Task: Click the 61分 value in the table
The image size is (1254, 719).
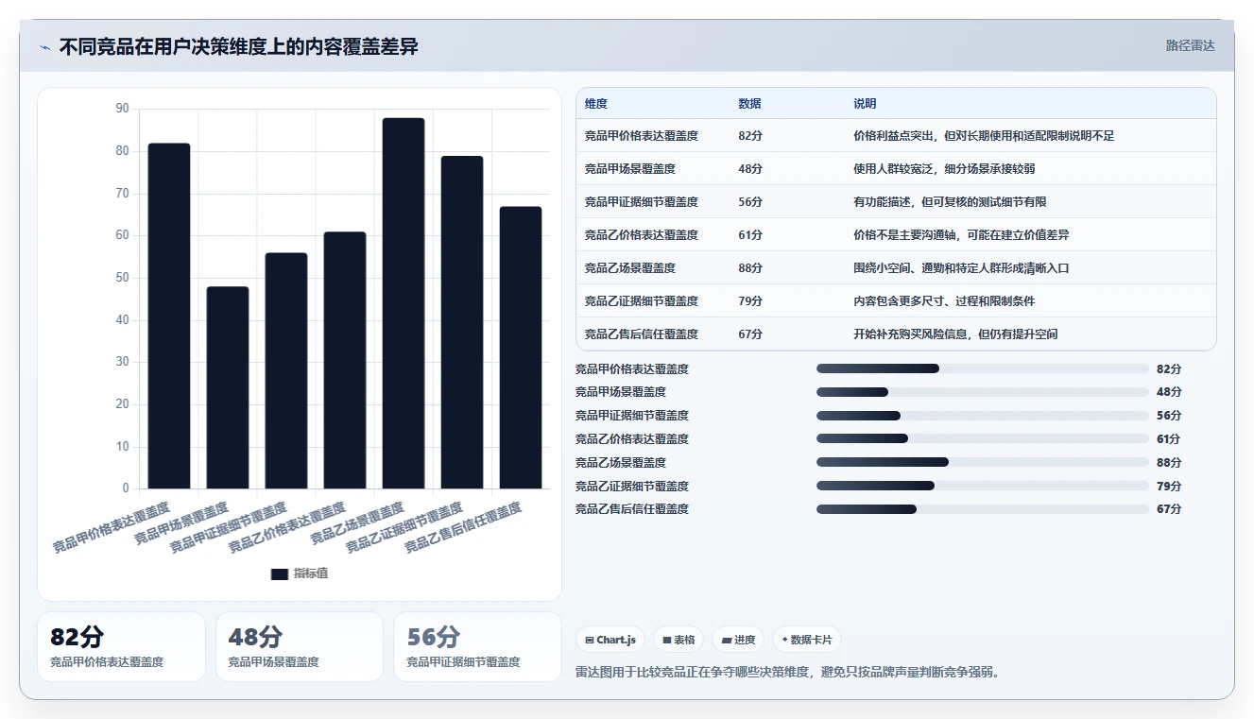Action: [750, 235]
